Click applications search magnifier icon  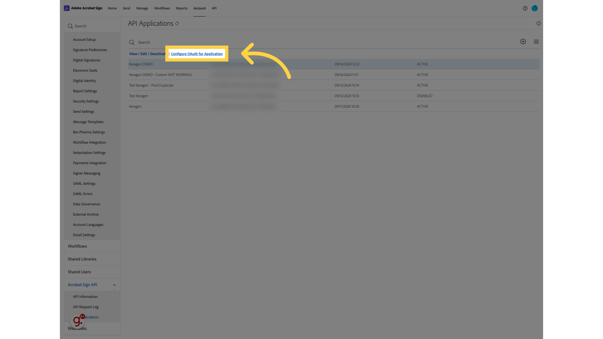point(132,42)
